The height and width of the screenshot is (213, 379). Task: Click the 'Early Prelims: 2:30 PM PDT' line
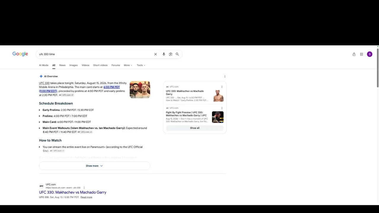pos(68,110)
